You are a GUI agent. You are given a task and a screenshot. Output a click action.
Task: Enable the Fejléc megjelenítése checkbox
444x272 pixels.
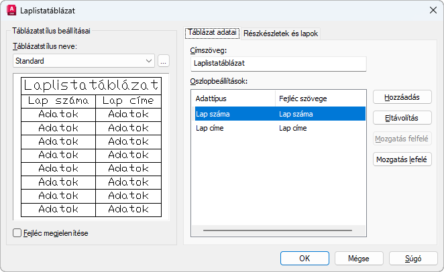pyautogui.click(x=17, y=233)
